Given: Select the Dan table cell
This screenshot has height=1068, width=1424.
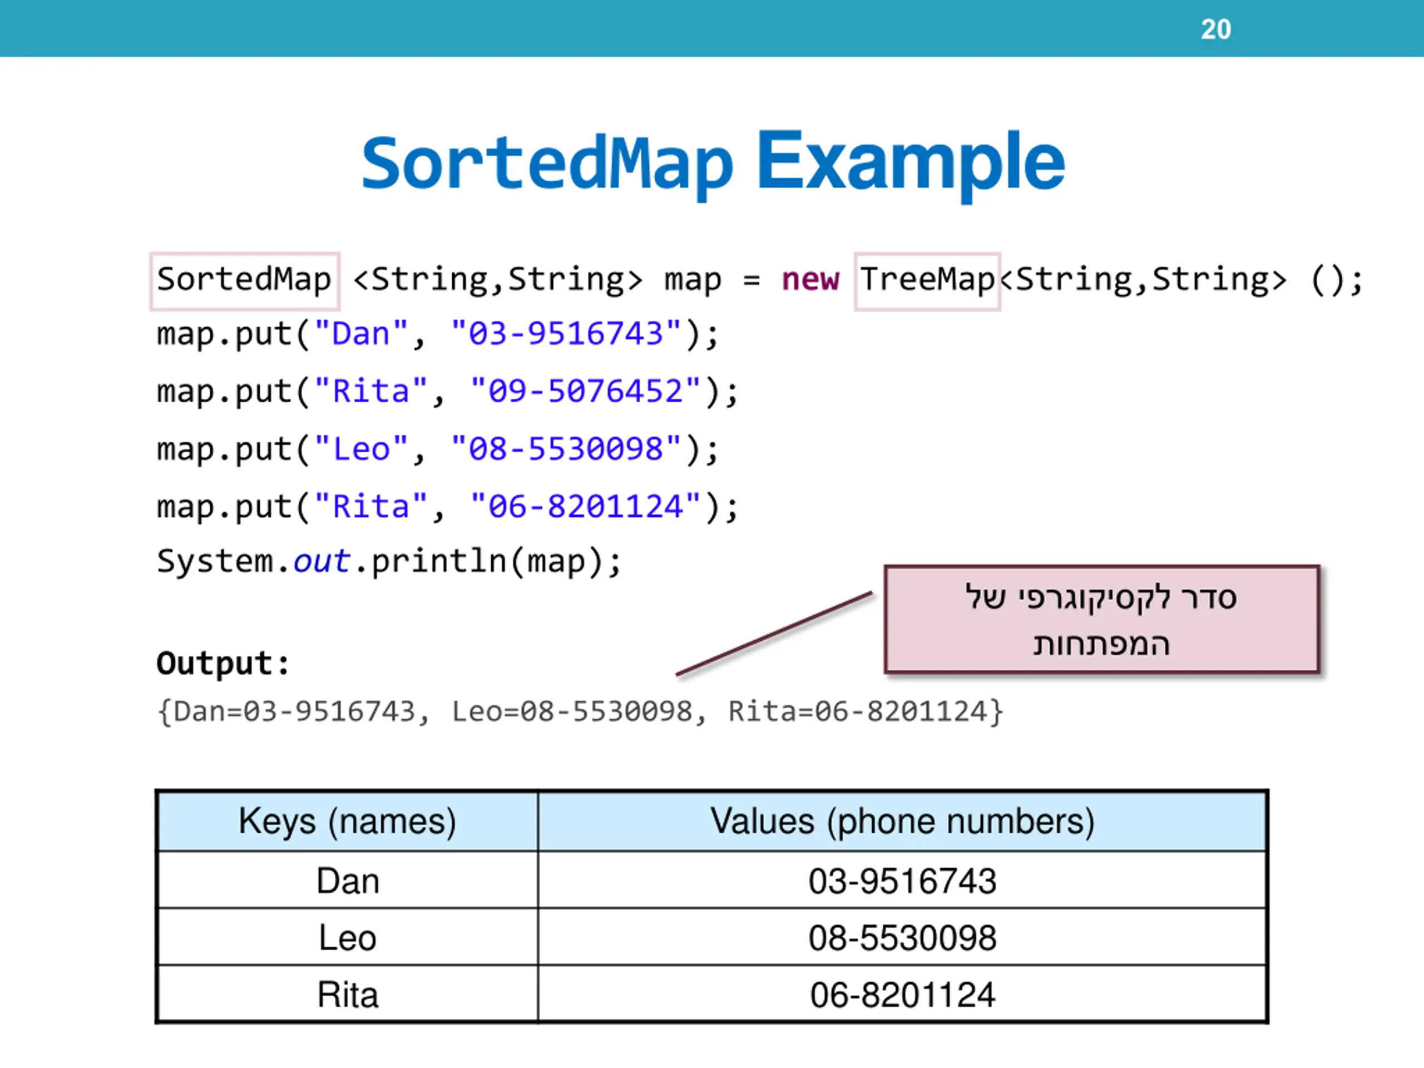Looking at the screenshot, I should pos(348,881).
